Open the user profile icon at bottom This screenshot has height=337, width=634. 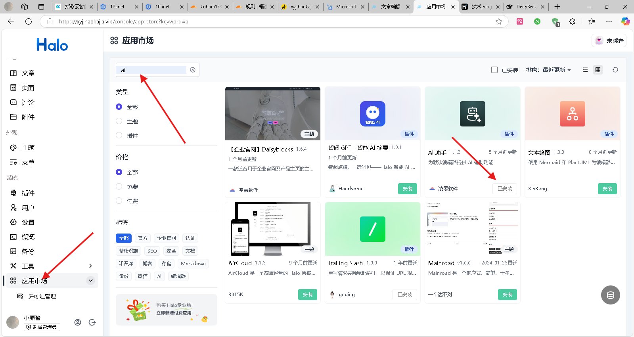click(78, 322)
